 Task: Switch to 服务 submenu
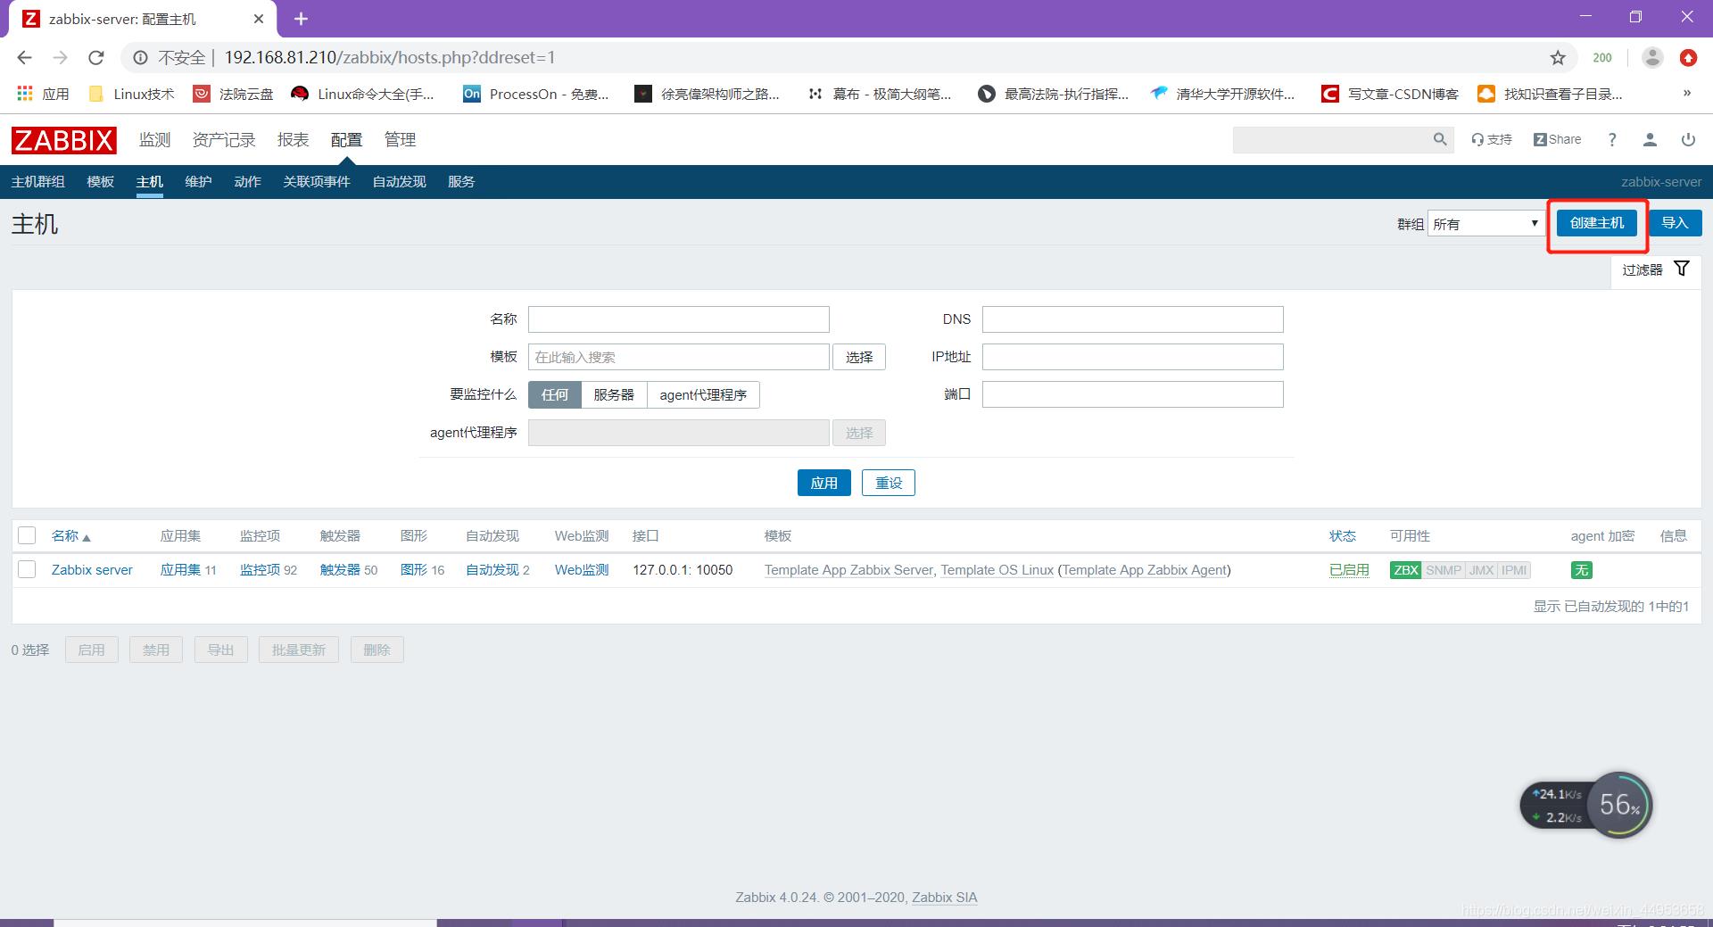point(461,182)
